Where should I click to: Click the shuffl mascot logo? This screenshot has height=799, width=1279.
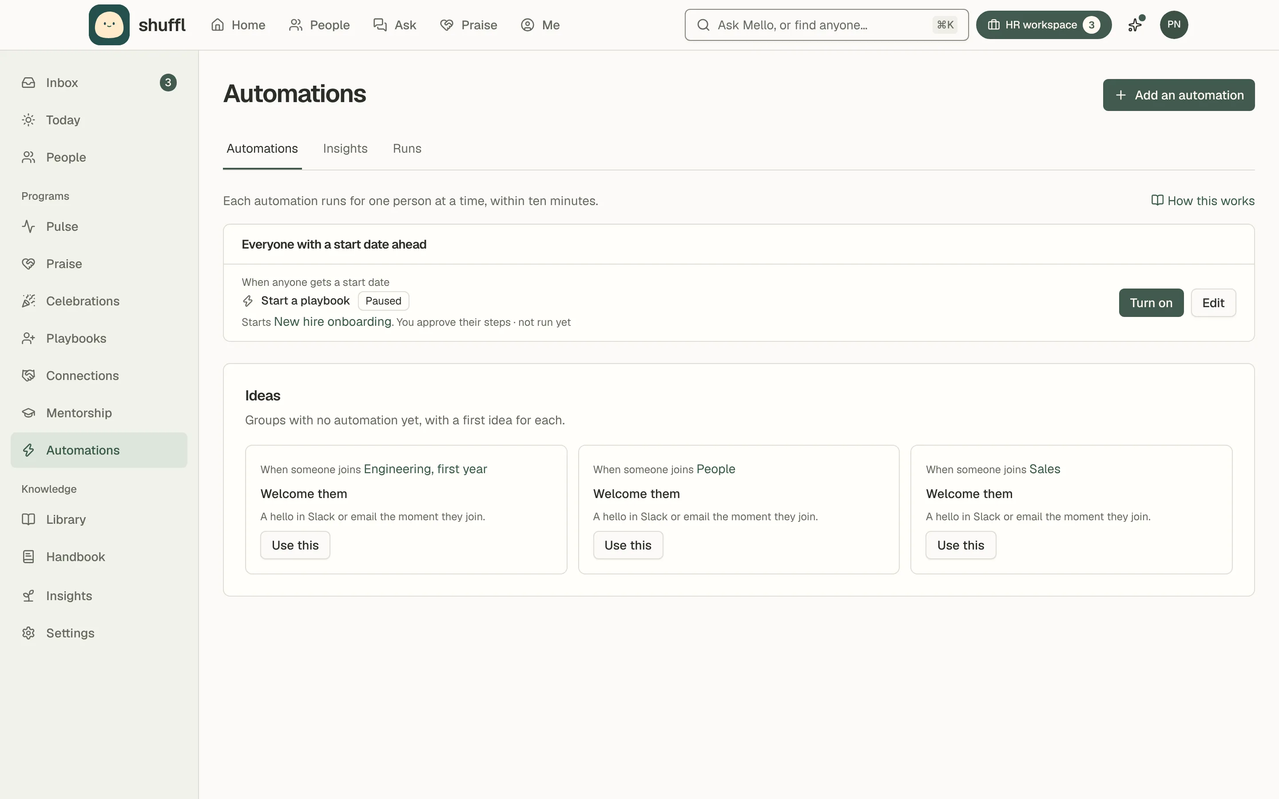point(109,25)
